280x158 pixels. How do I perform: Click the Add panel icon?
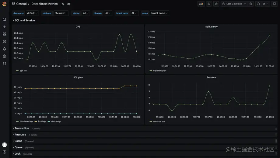pos(201,4)
